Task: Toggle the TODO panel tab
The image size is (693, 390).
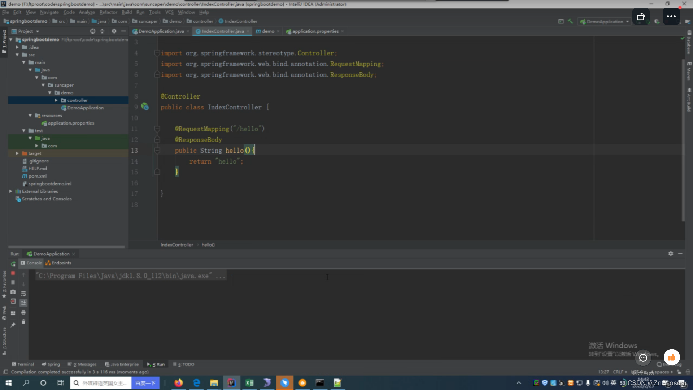Action: (186, 364)
